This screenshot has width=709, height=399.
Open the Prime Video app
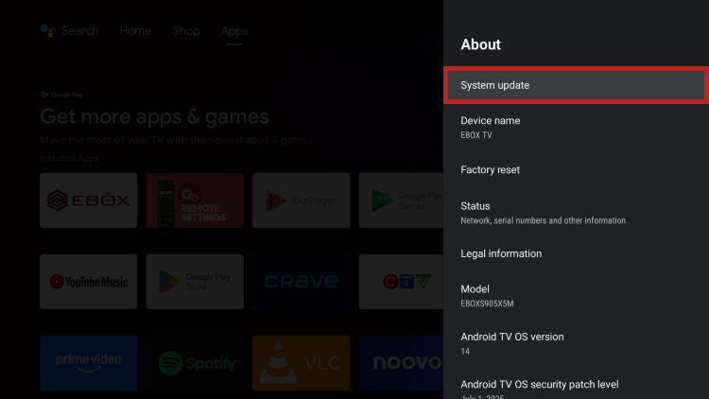pyautogui.click(x=88, y=363)
